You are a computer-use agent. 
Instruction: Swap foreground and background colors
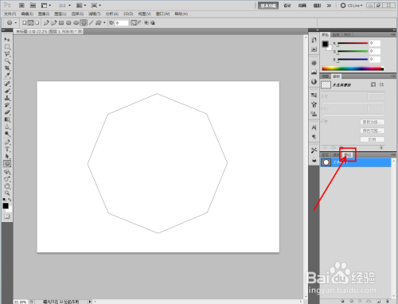tap(10, 200)
